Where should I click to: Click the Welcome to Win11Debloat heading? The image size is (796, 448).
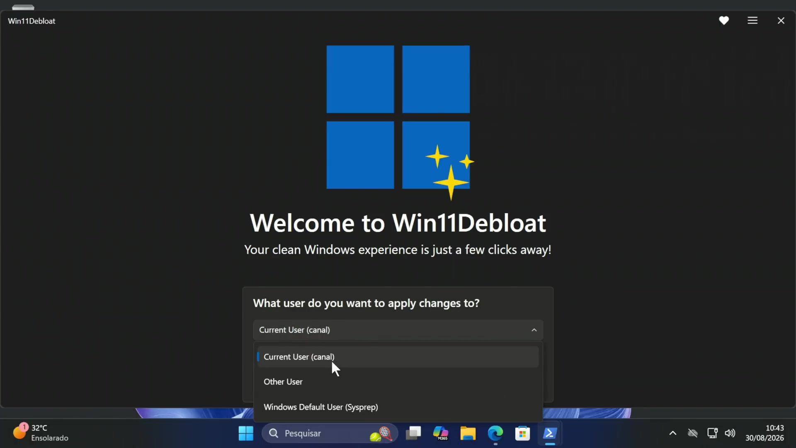click(398, 223)
